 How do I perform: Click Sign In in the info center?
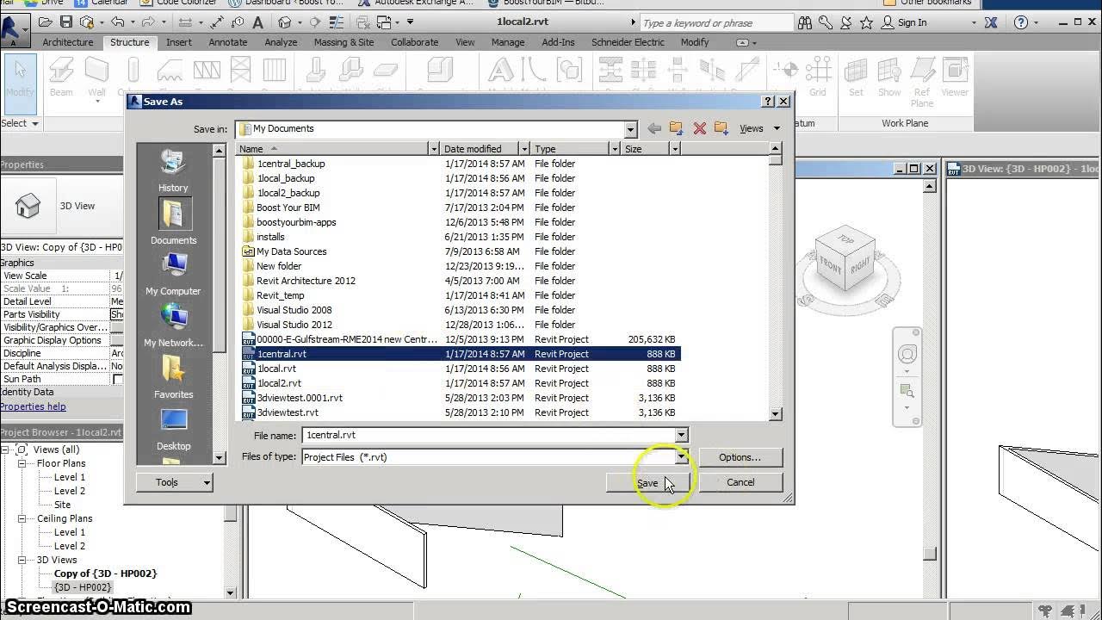912,22
